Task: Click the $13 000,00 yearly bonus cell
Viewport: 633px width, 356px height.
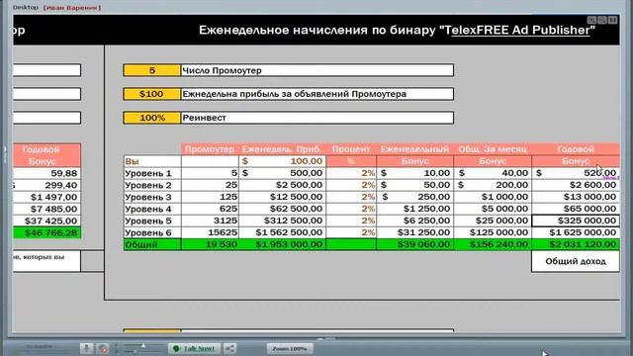Action: click(576, 197)
